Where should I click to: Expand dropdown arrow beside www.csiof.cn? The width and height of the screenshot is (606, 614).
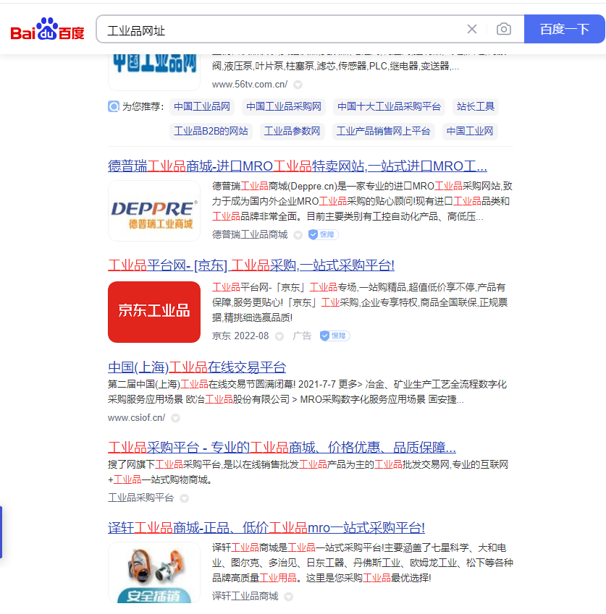coord(176,418)
